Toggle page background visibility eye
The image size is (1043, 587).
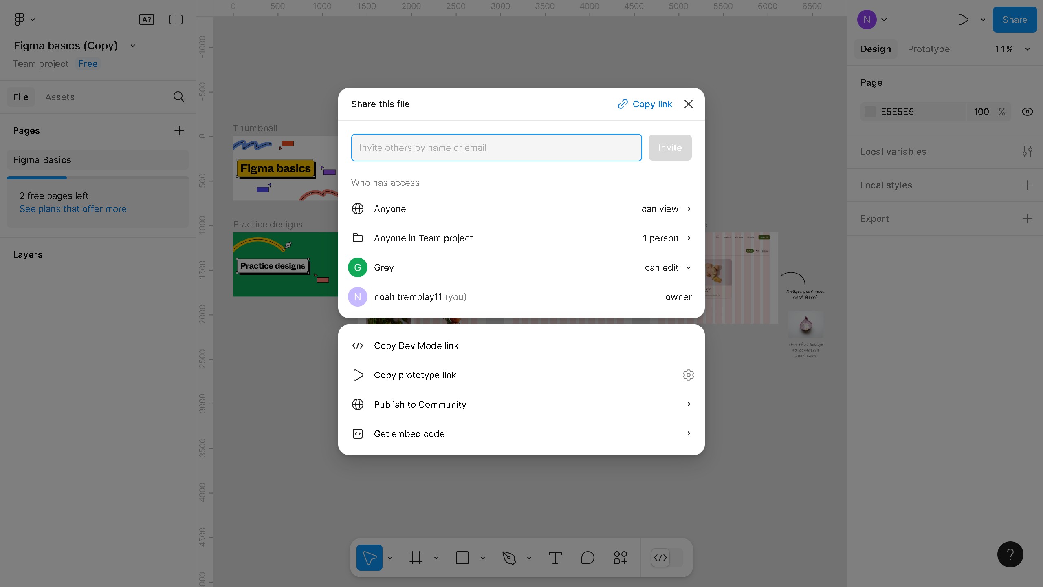tap(1027, 112)
